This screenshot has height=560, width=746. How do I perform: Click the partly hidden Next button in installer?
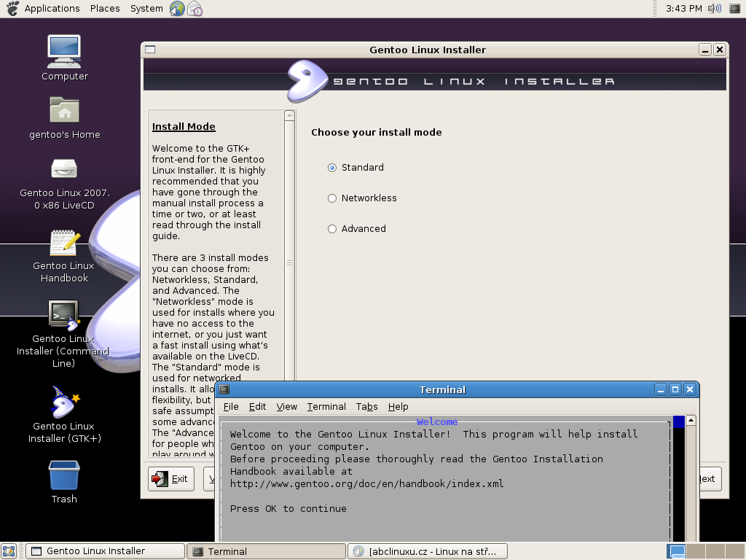pyautogui.click(x=710, y=479)
